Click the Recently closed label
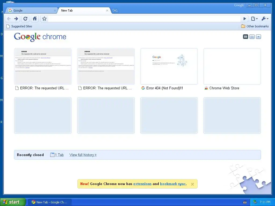Image resolution: width=275 pixels, height=206 pixels. (x=30, y=155)
